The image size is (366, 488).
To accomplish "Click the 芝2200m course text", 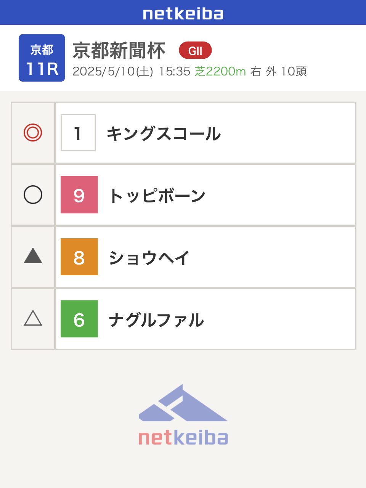I will point(220,71).
